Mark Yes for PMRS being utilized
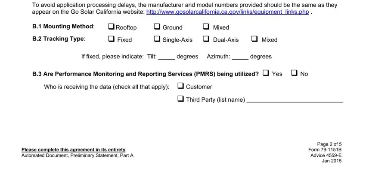 pyautogui.click(x=266, y=73)
